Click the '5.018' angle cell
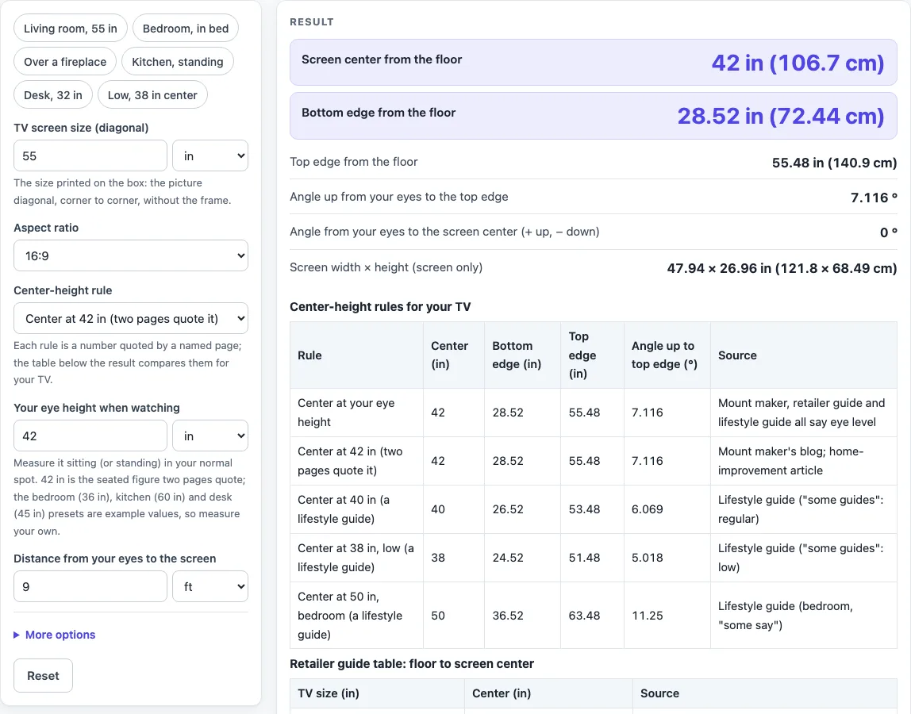911x714 pixels. [x=667, y=557]
